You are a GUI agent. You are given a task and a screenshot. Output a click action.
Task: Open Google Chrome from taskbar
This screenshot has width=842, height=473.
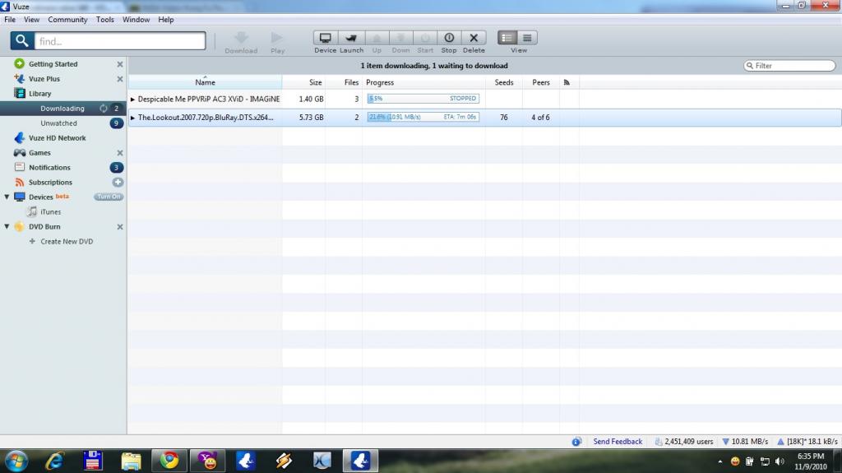pyautogui.click(x=169, y=461)
